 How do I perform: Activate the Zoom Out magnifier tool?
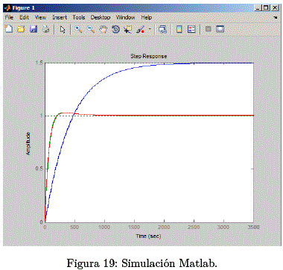point(91,29)
